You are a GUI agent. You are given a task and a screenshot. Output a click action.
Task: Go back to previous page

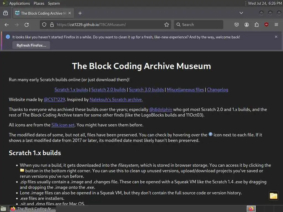point(7,25)
